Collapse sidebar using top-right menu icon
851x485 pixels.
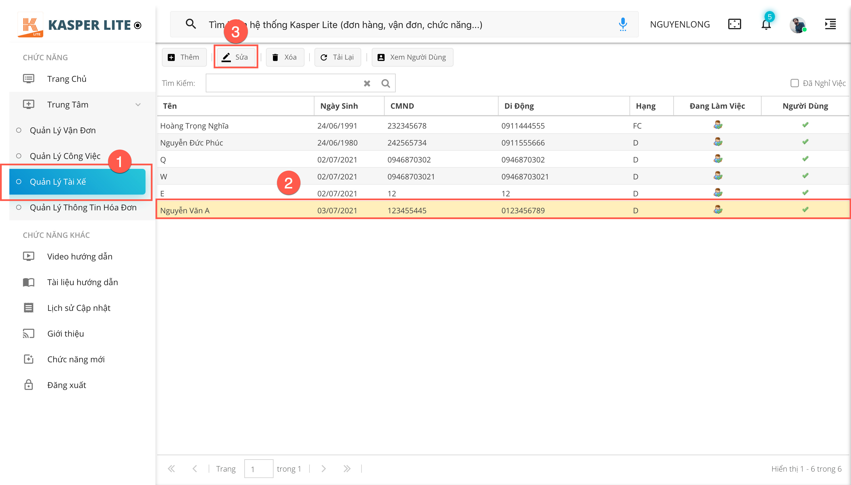[830, 24]
